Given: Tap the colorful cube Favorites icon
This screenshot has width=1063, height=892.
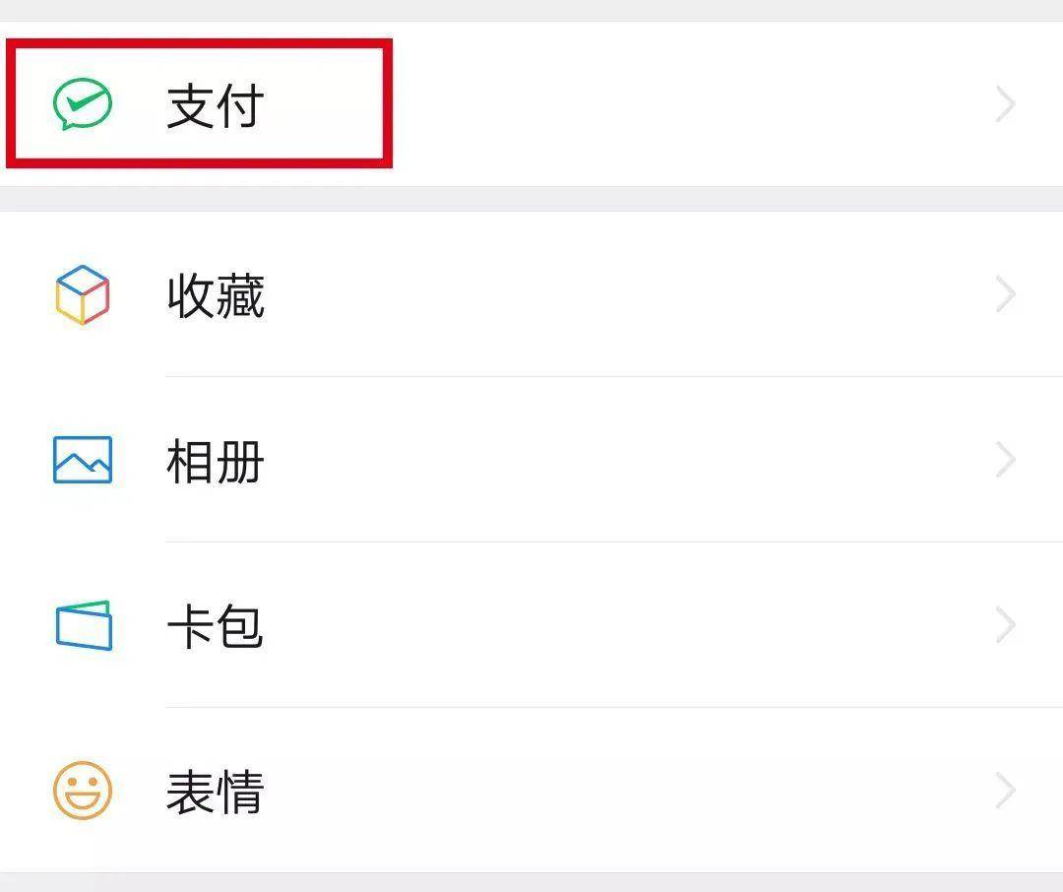Looking at the screenshot, I should tap(82, 294).
